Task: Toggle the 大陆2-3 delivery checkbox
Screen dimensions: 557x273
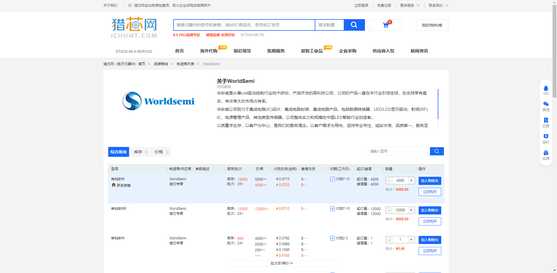Action: 332,238
